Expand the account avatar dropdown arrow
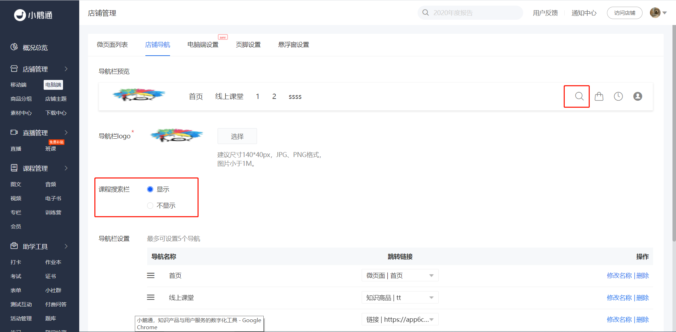676x332 pixels. click(x=665, y=13)
